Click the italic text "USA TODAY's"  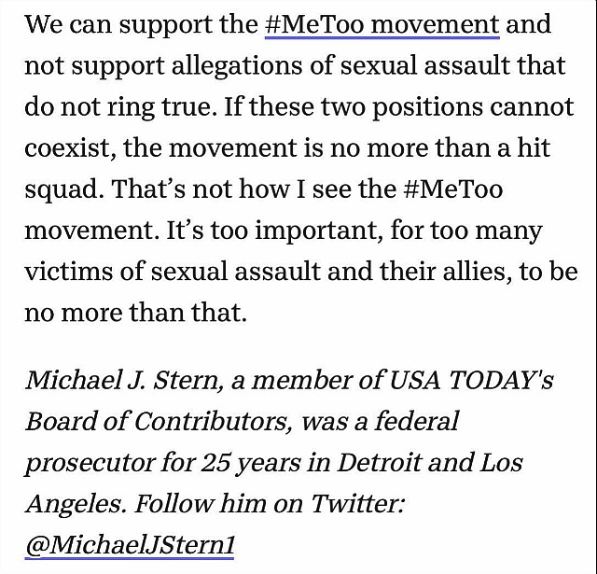(x=471, y=380)
